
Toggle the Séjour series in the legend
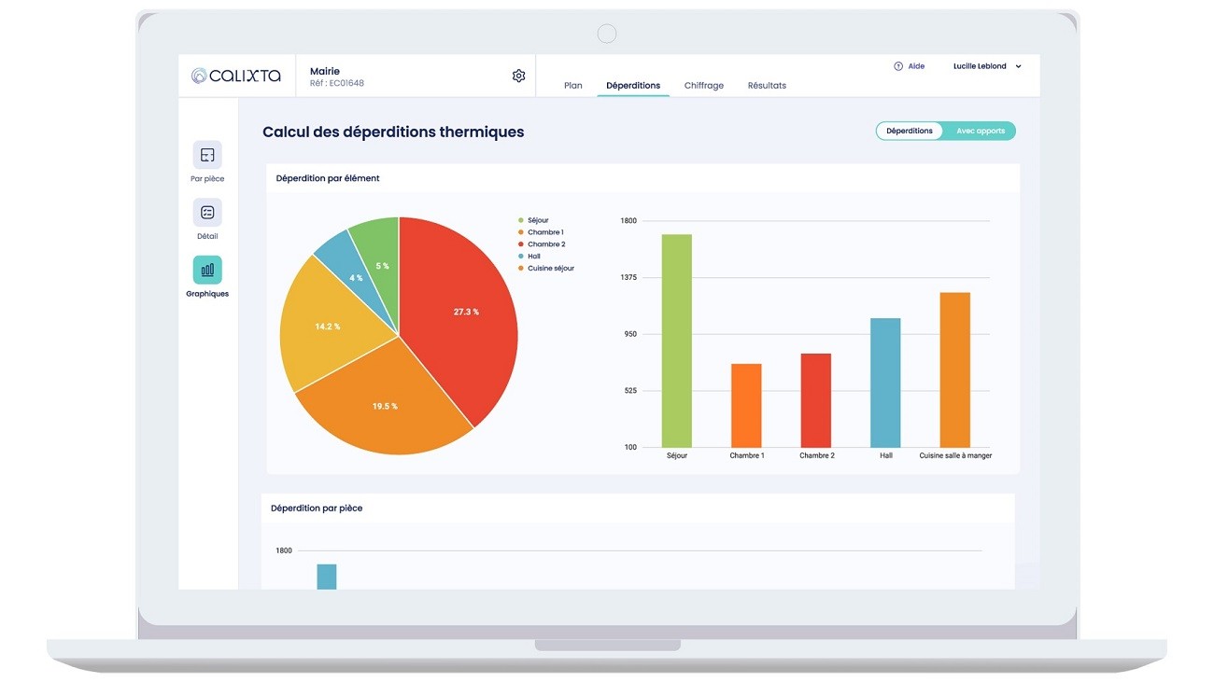pos(536,219)
